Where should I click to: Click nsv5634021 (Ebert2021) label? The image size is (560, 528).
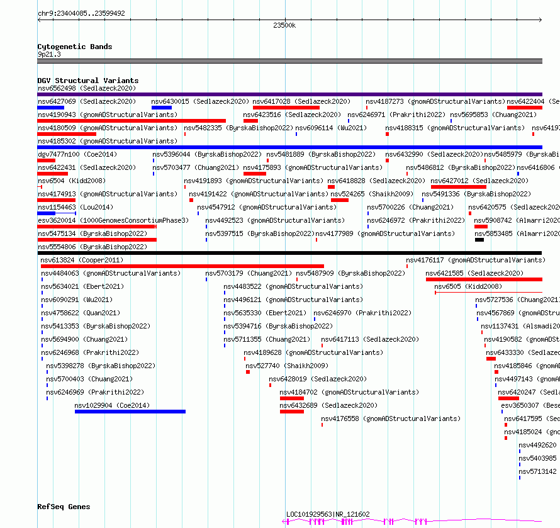(82, 286)
